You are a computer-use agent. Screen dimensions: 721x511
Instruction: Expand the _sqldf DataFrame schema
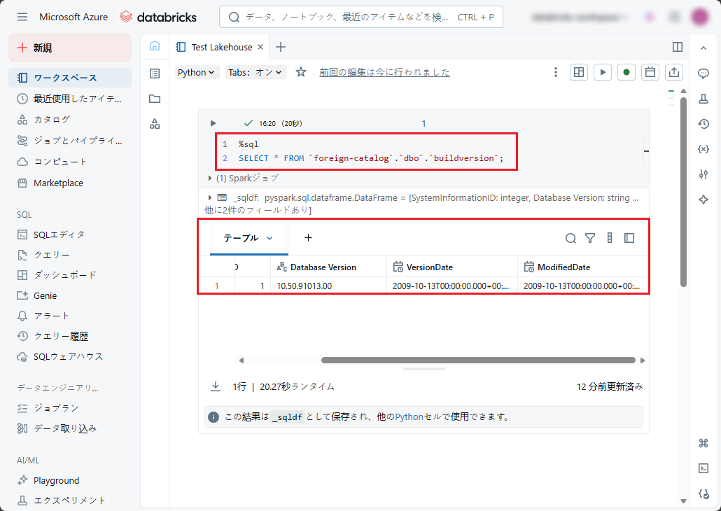pos(210,198)
